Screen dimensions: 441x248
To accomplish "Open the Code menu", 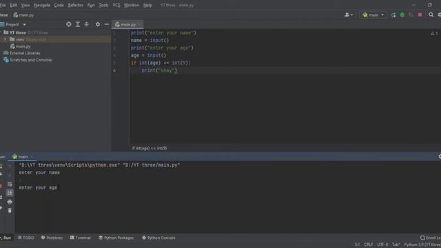I will 59,5.
